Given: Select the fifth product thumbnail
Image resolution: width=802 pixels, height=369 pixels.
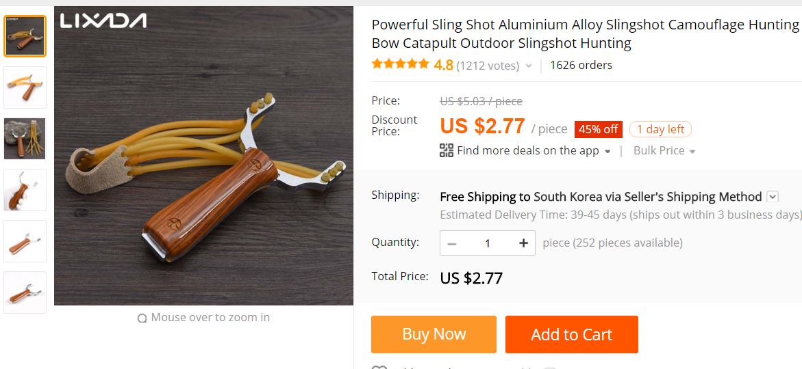Looking at the screenshot, I should point(25,241).
